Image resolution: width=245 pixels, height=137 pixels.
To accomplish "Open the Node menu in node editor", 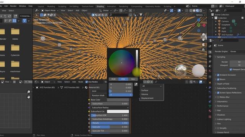I will (81, 82).
